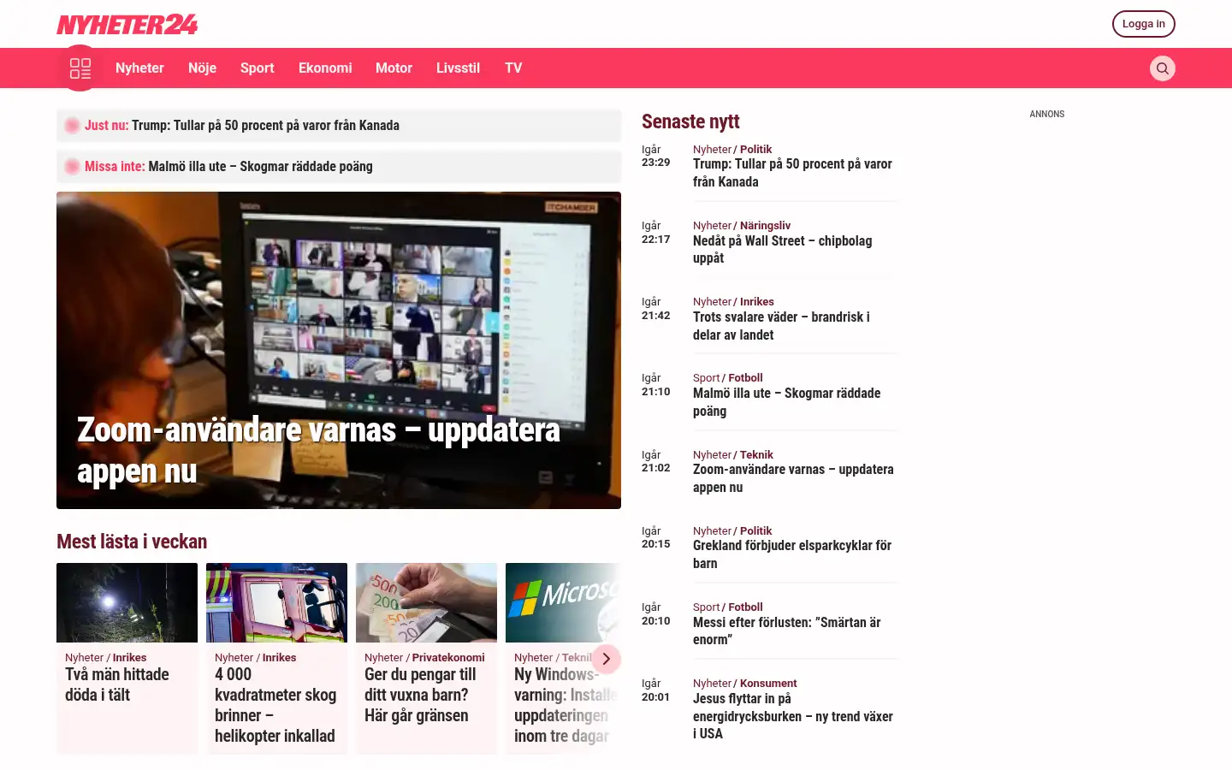Go to TV in the navbar
This screenshot has height=770, width=1232.
(x=513, y=68)
